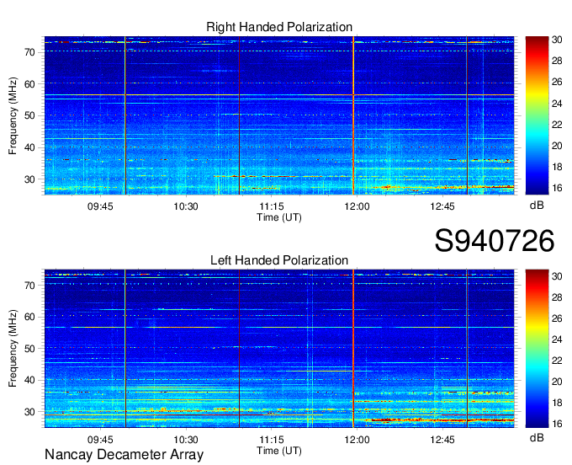Click the 60 MHz tick of right-handed plot
Screen dimensions: 572x465
point(30,84)
